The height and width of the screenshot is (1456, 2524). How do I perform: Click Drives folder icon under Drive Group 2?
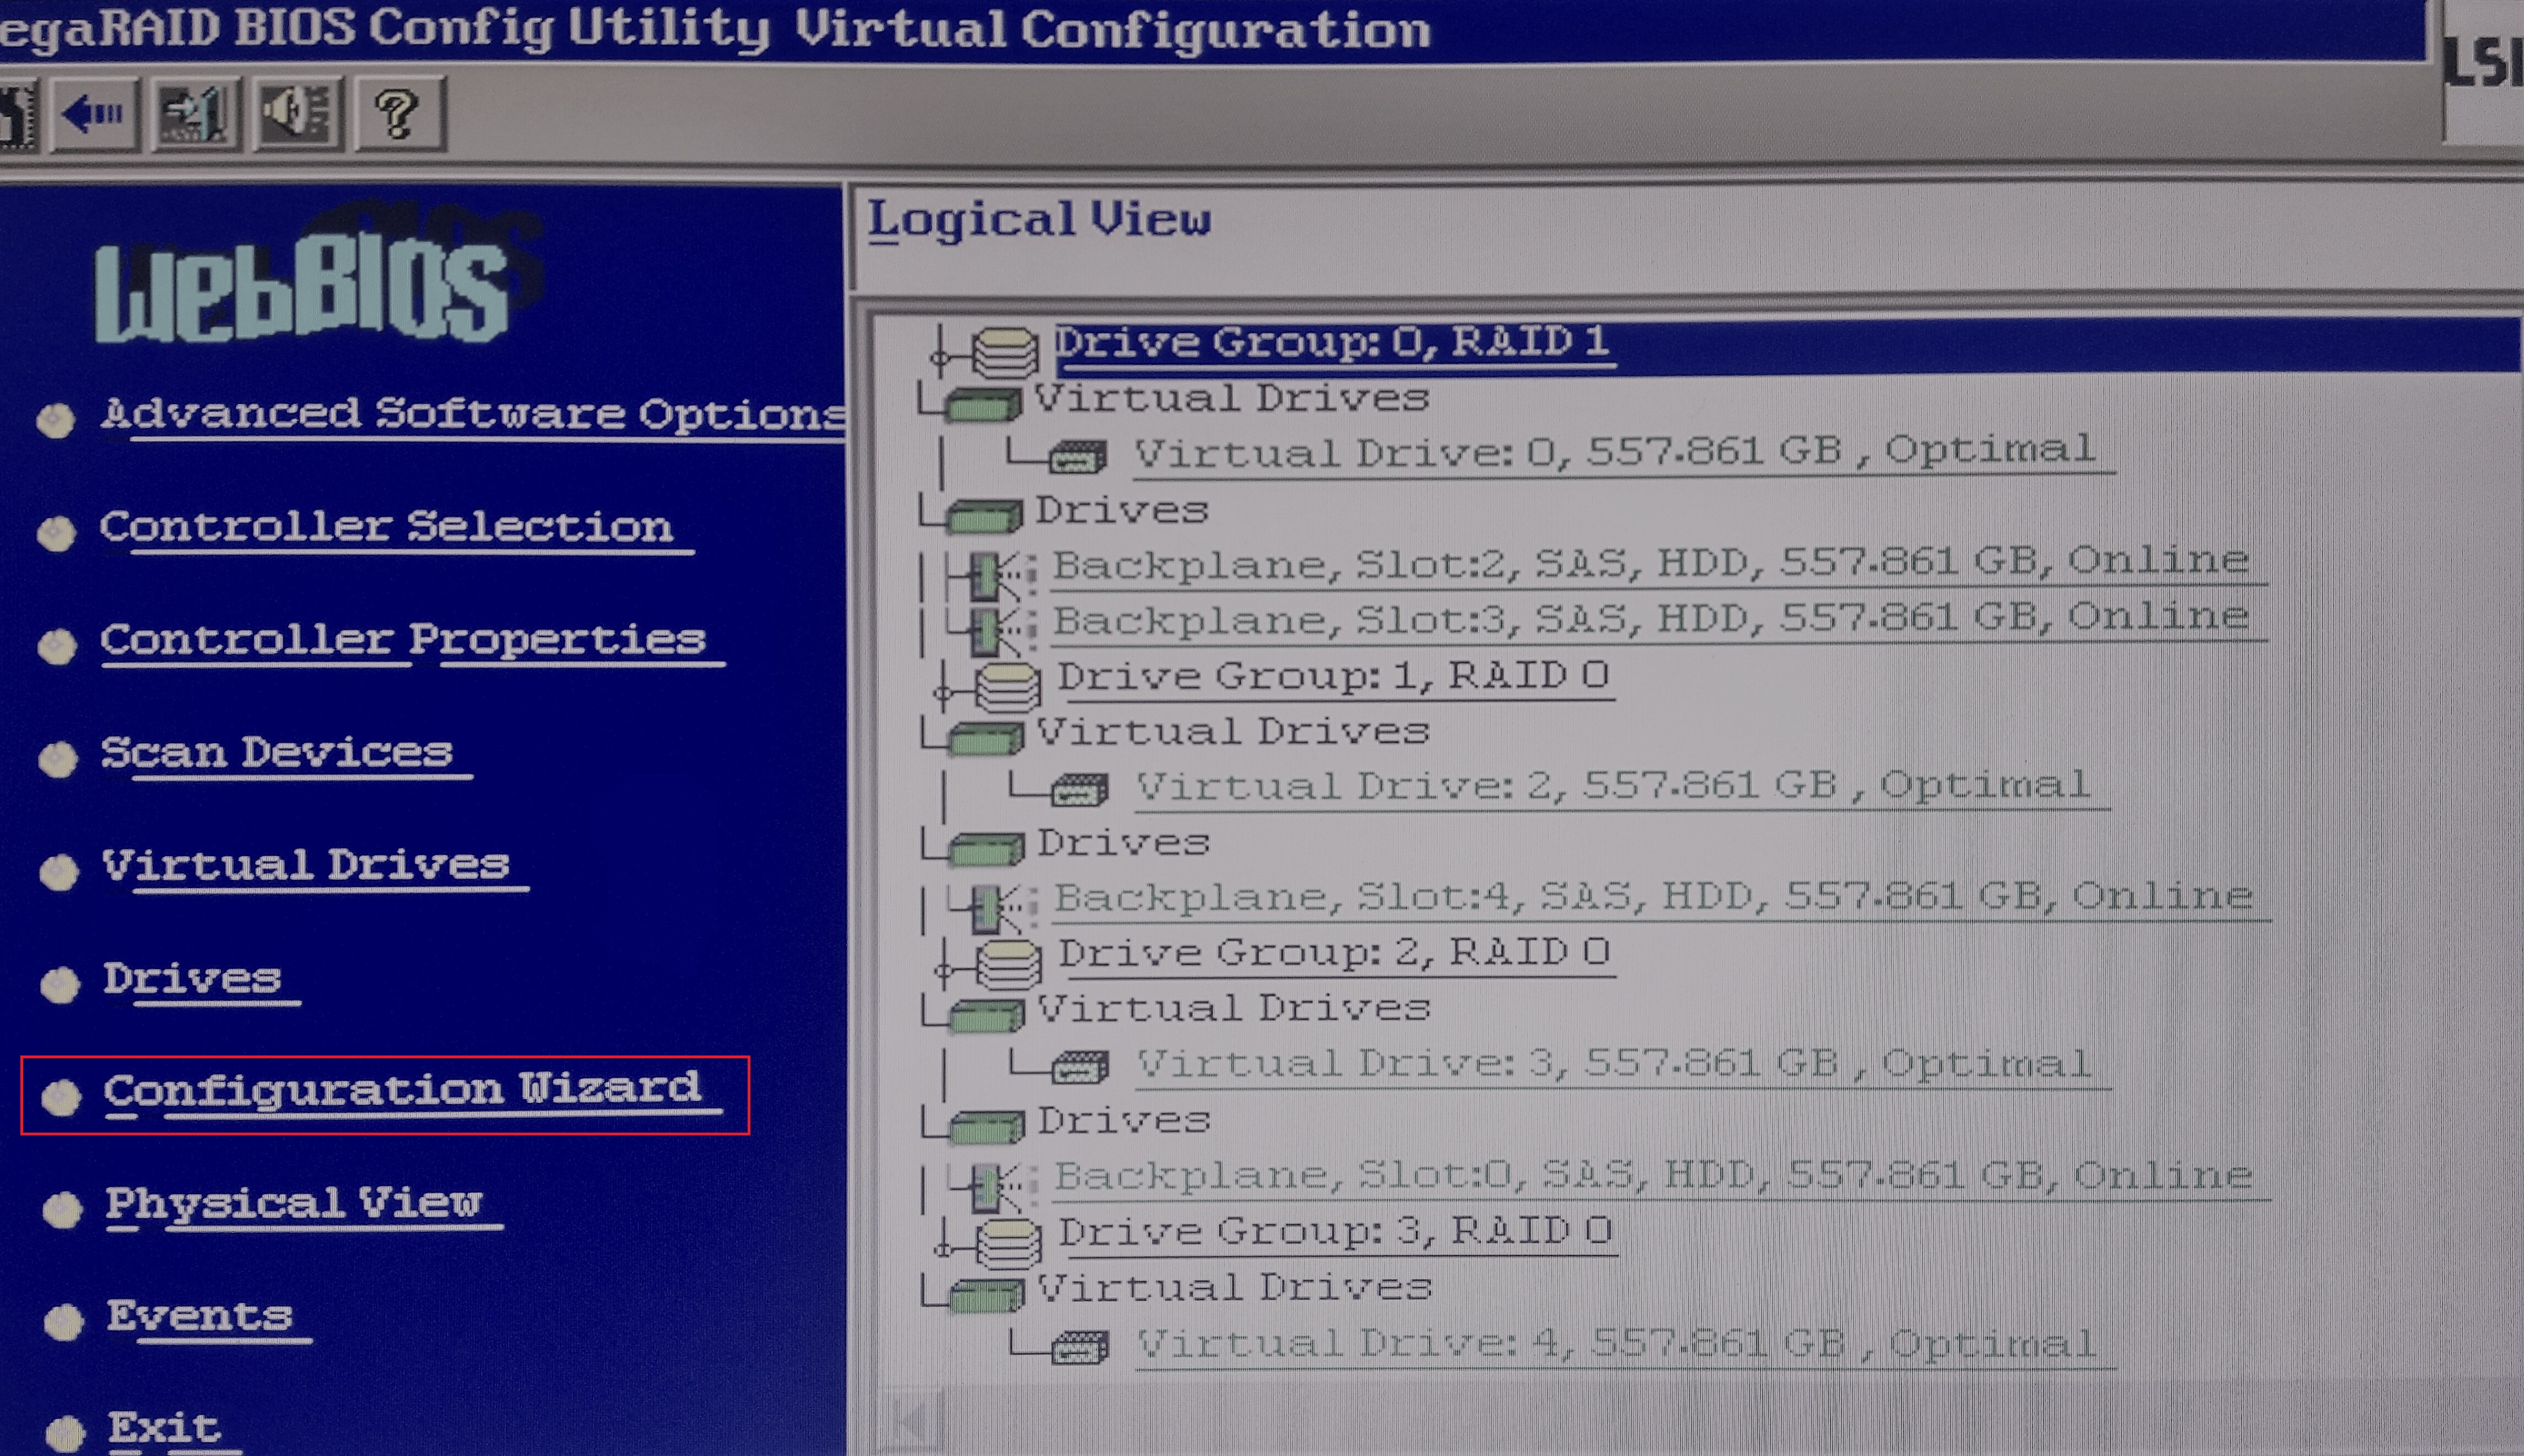(986, 1126)
